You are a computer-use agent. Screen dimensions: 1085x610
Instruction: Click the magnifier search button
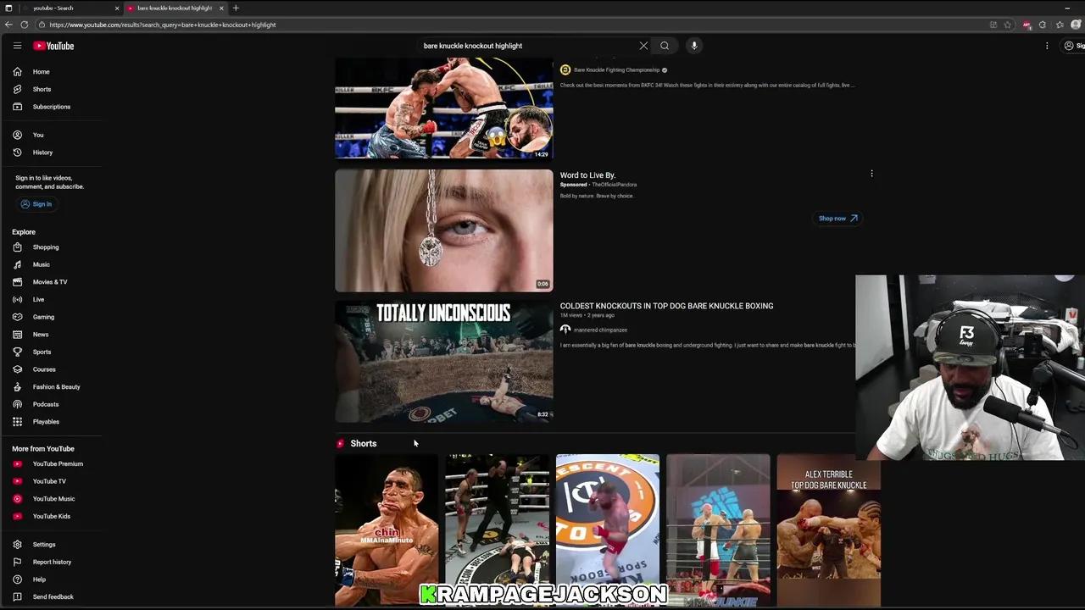(665, 46)
